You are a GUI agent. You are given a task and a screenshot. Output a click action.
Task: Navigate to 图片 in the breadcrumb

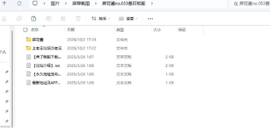[x=55, y=3]
